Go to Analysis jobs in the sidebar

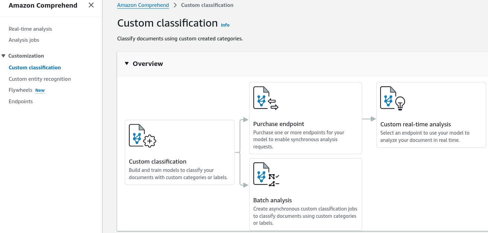[x=24, y=40]
